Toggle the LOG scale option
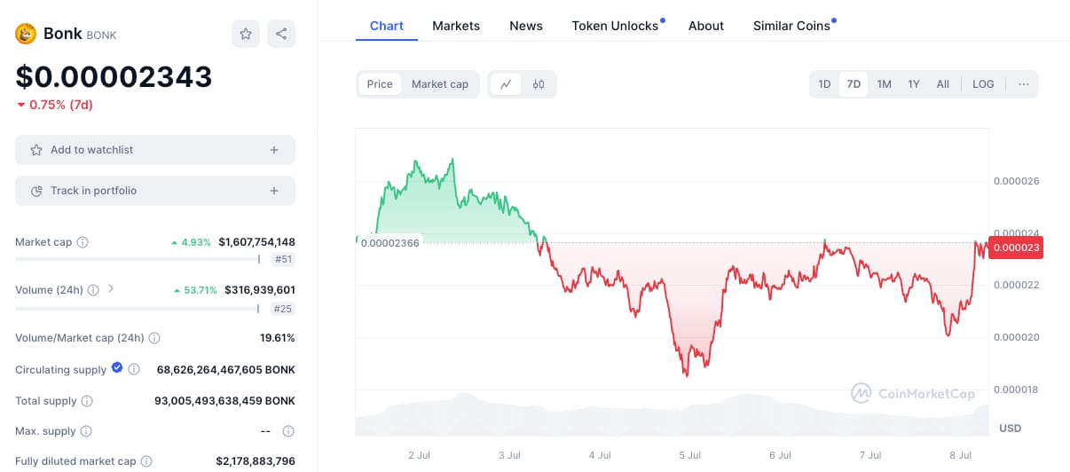The width and height of the screenshot is (1070, 472). [983, 84]
